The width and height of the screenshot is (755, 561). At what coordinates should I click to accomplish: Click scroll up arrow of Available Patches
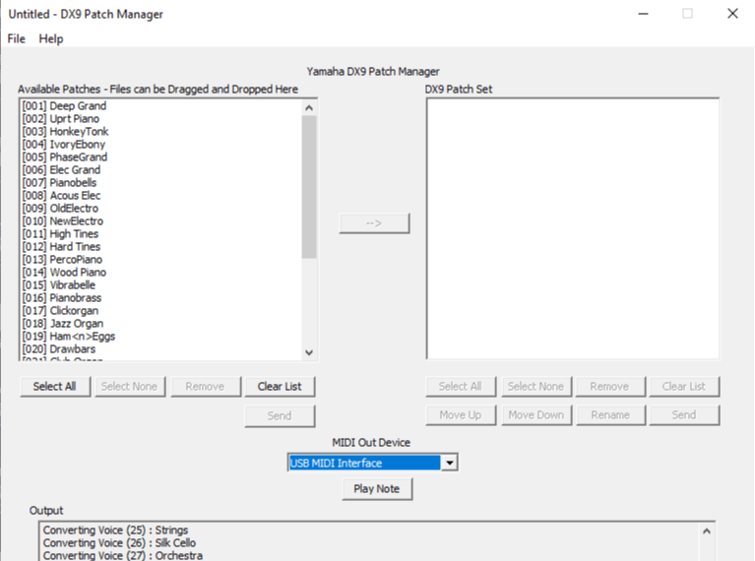309,108
